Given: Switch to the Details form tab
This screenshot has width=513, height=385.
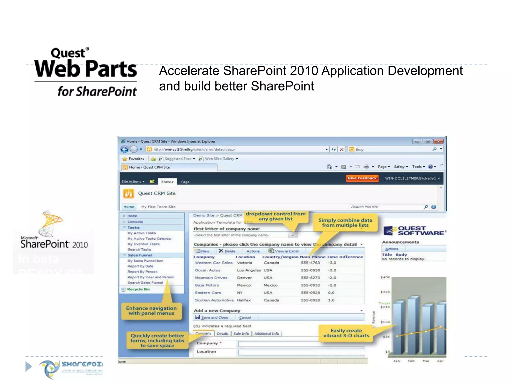Looking at the screenshot, I should (222, 334).
